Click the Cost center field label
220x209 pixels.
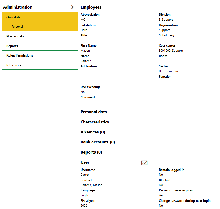167,46
